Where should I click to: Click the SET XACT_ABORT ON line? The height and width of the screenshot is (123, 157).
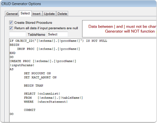[40, 77]
